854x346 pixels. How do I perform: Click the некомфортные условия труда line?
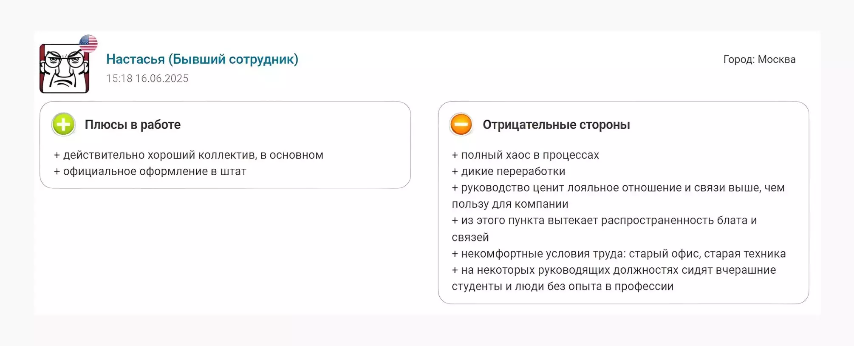click(x=619, y=254)
